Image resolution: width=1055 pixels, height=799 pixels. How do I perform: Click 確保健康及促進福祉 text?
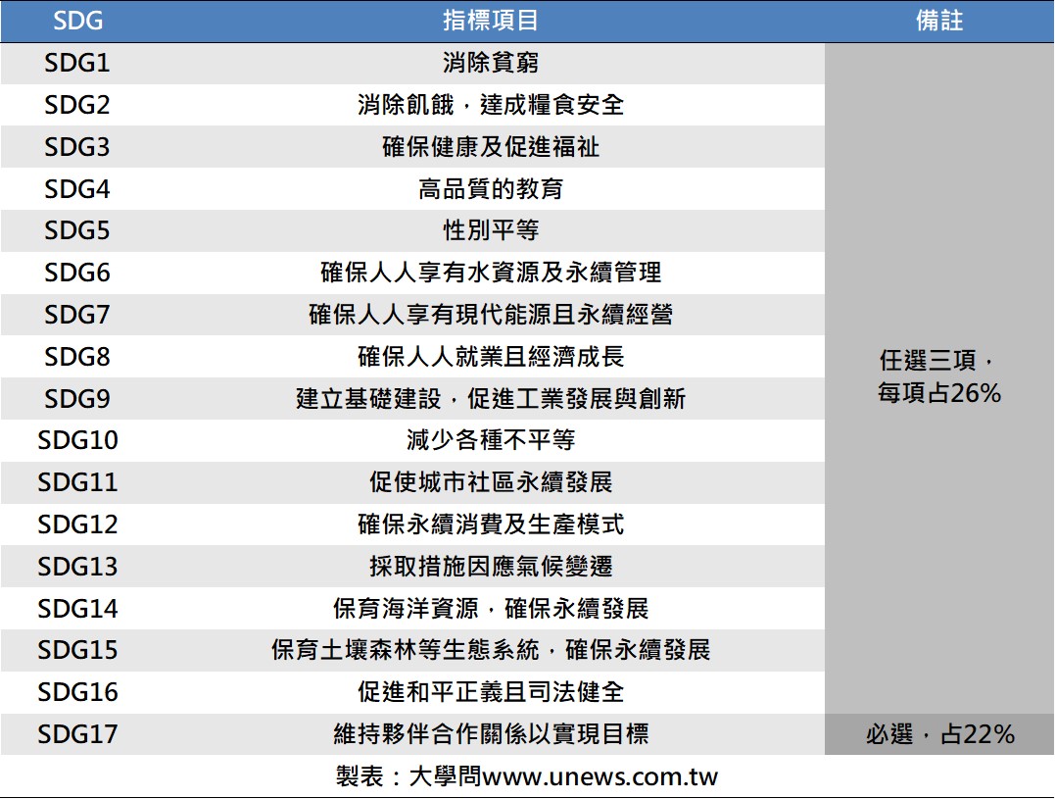pos(491,147)
